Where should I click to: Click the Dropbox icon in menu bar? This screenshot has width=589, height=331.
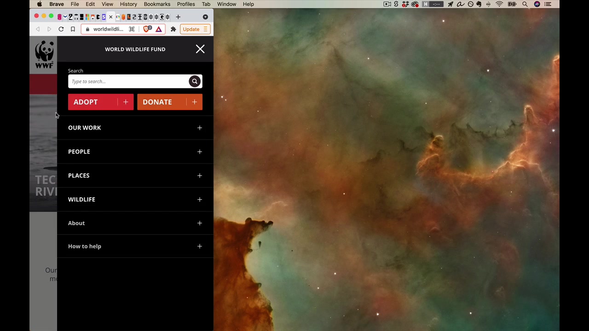405,4
